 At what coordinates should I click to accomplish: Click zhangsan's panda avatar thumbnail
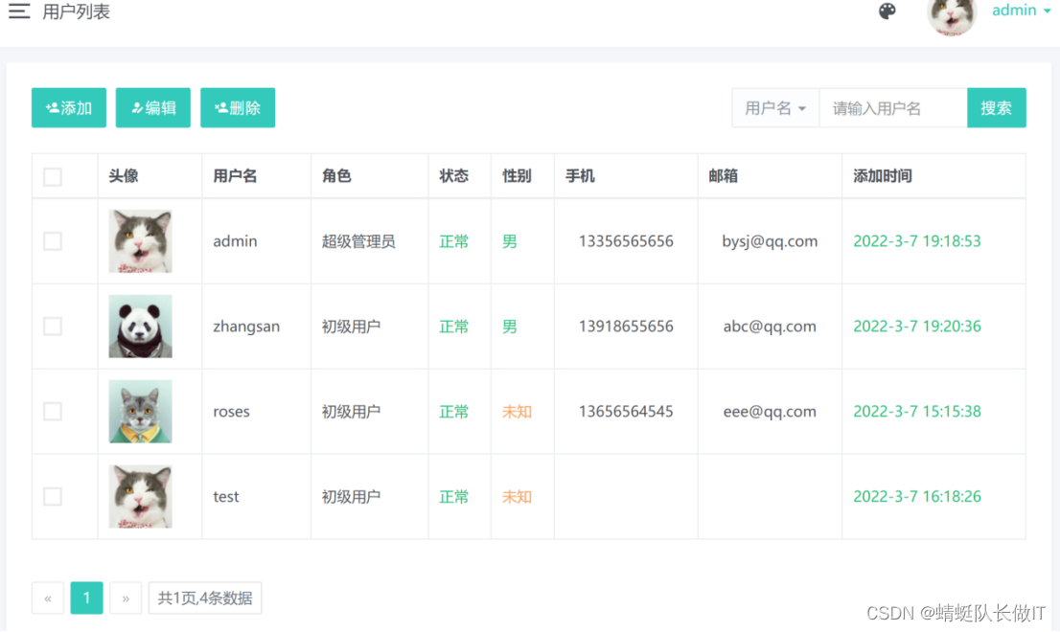(141, 327)
